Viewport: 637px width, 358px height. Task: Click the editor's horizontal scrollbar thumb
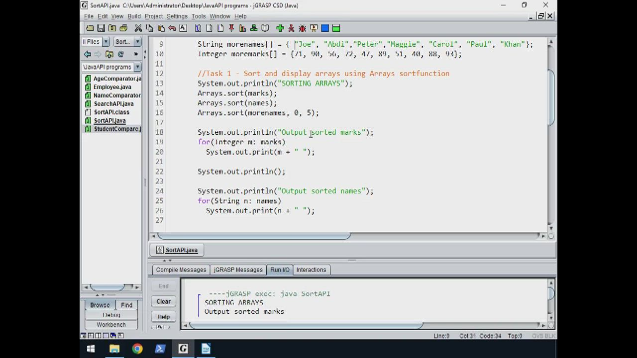[x=254, y=236]
